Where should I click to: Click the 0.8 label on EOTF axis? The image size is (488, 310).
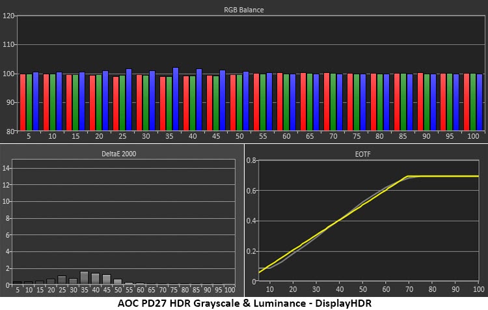251,160
